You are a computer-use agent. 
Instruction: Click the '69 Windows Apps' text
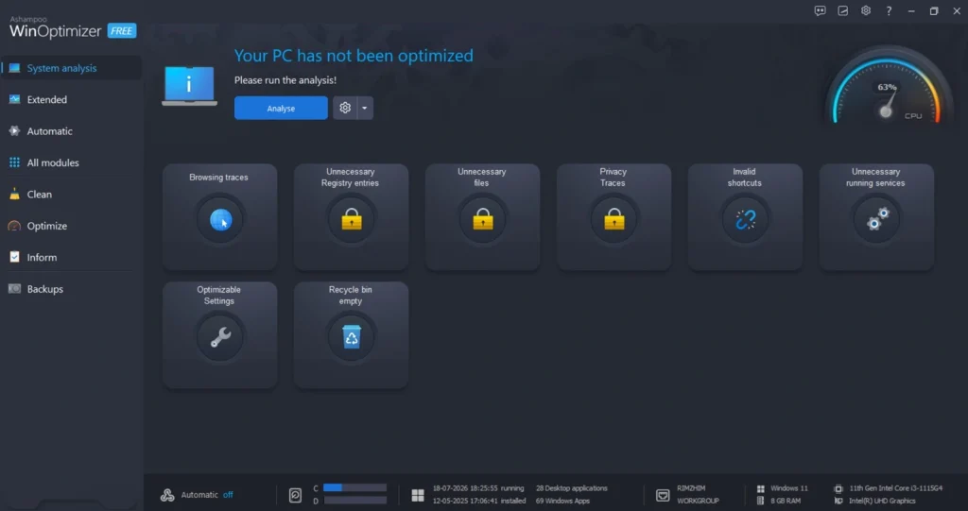point(562,502)
